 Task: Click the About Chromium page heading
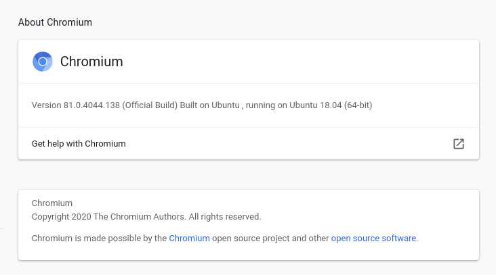click(x=55, y=22)
